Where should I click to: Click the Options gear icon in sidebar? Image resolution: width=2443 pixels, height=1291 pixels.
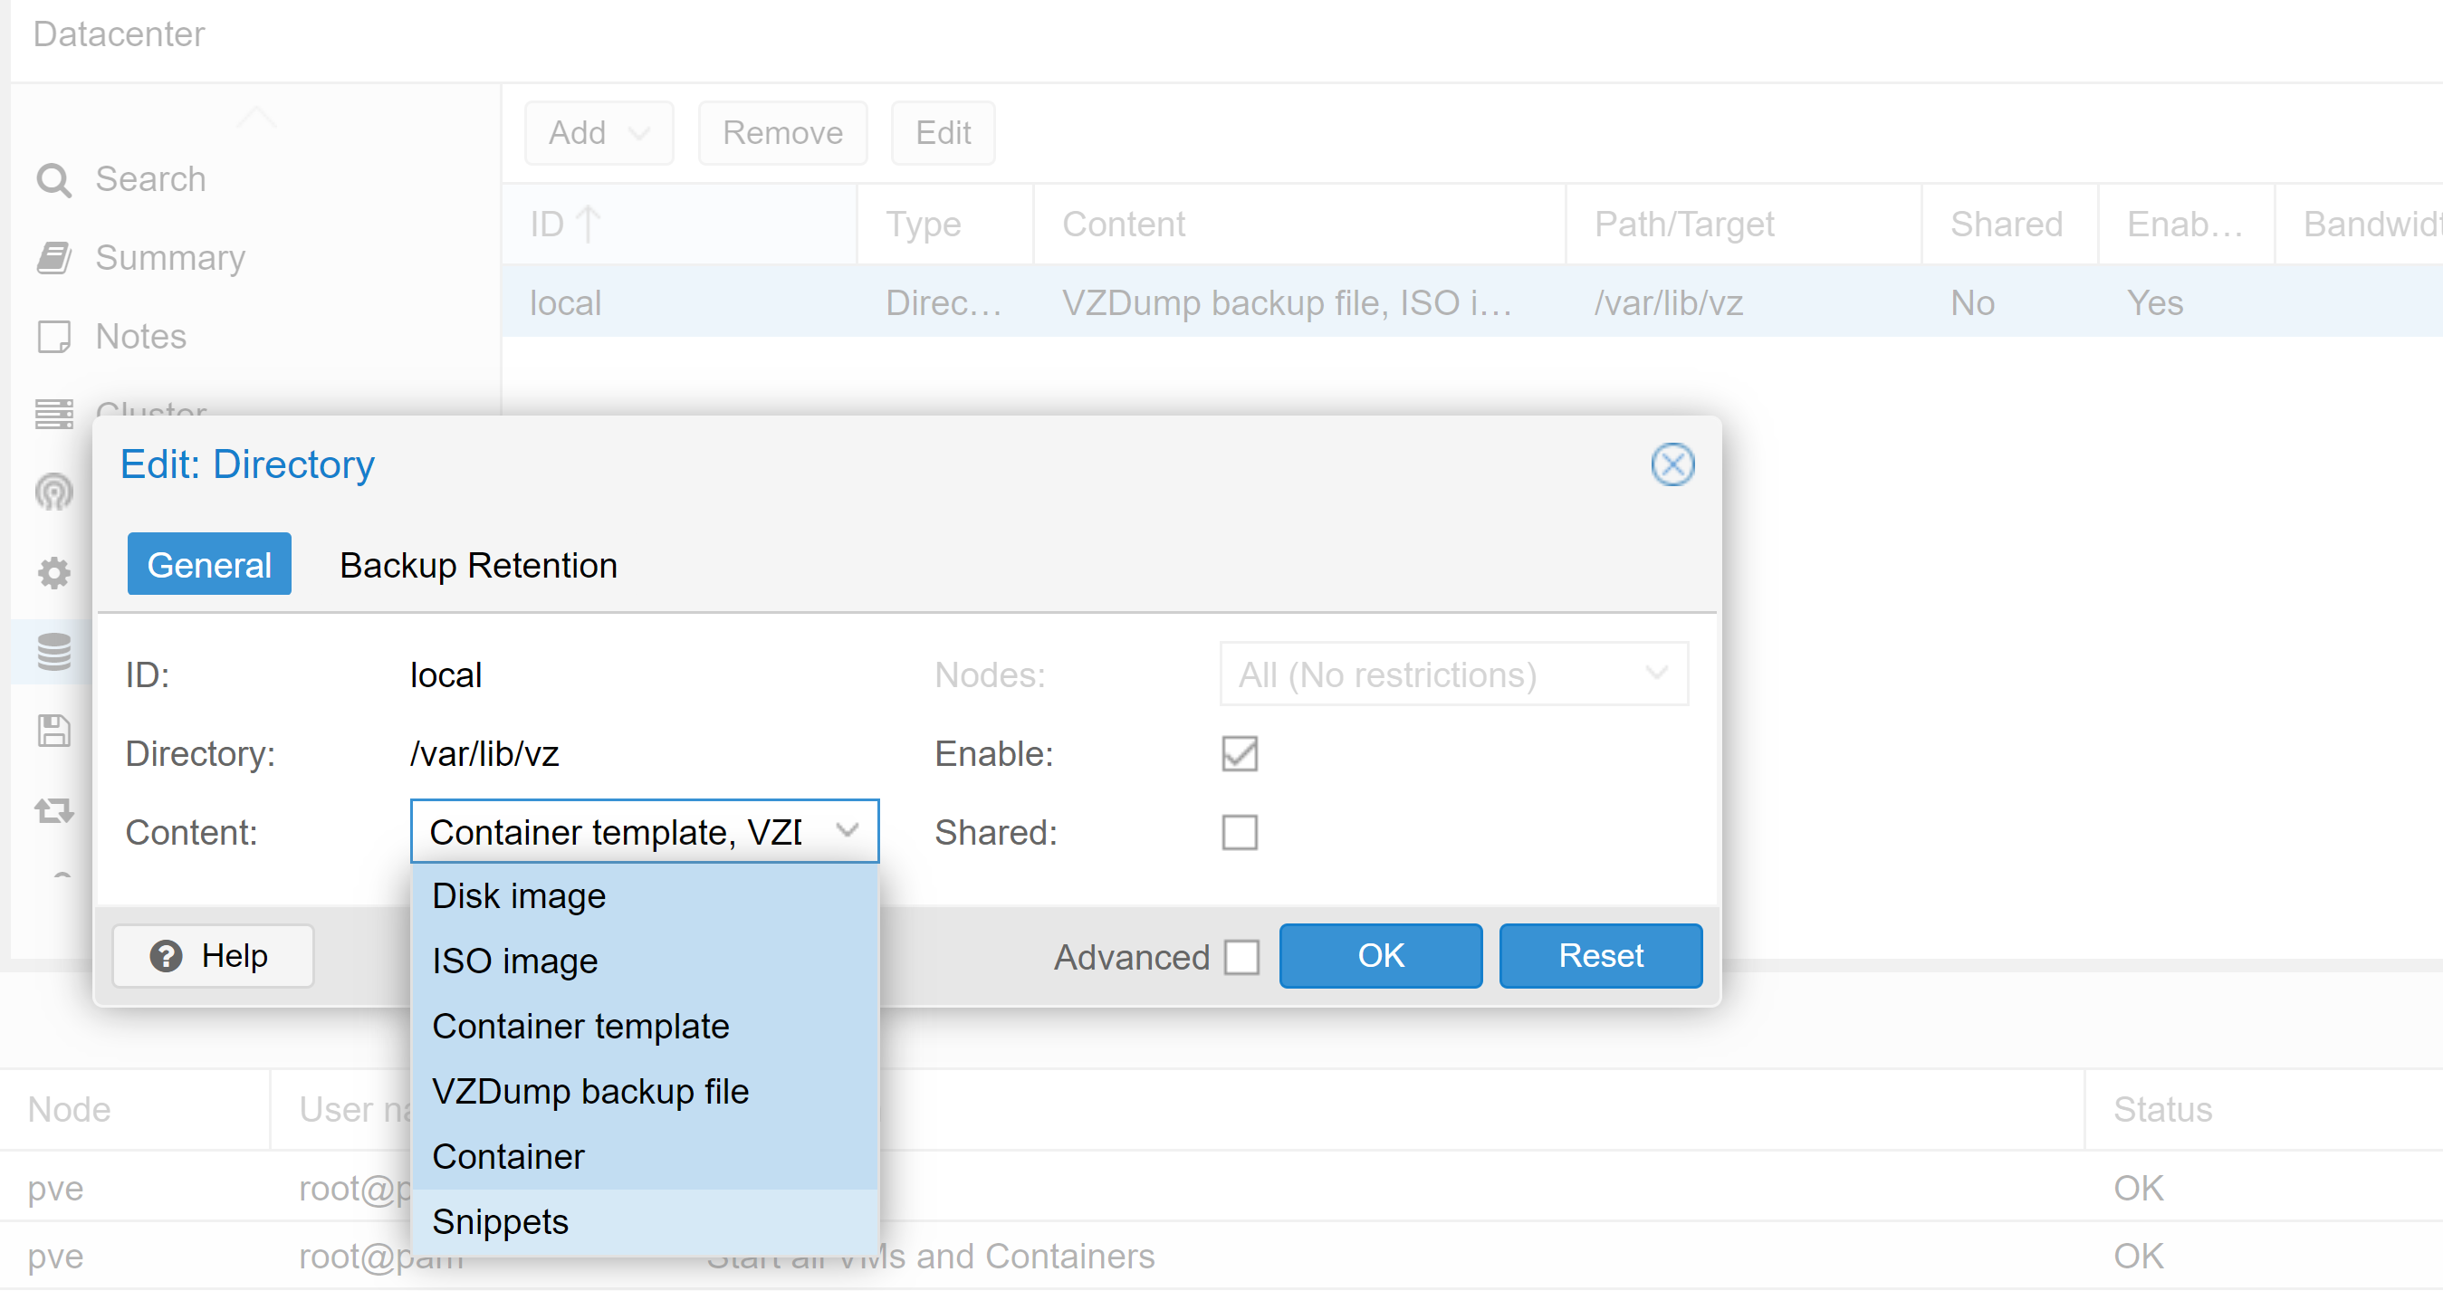pos(53,572)
